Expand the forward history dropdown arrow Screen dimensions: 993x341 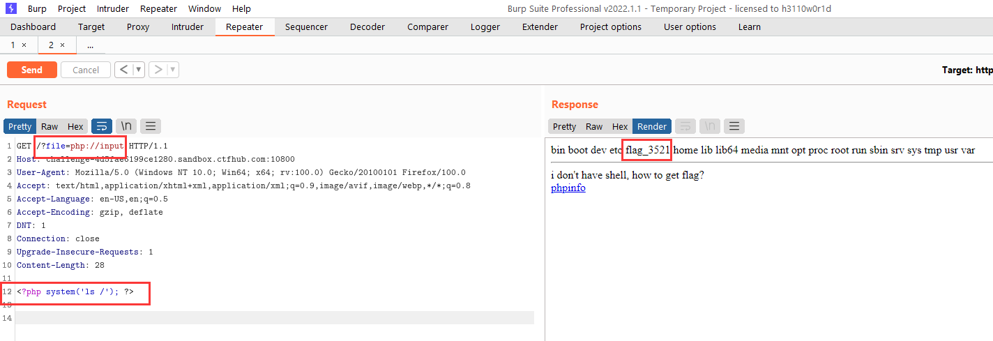tap(173, 70)
